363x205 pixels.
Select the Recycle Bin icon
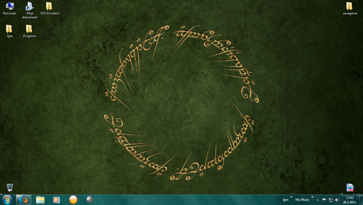(10, 188)
